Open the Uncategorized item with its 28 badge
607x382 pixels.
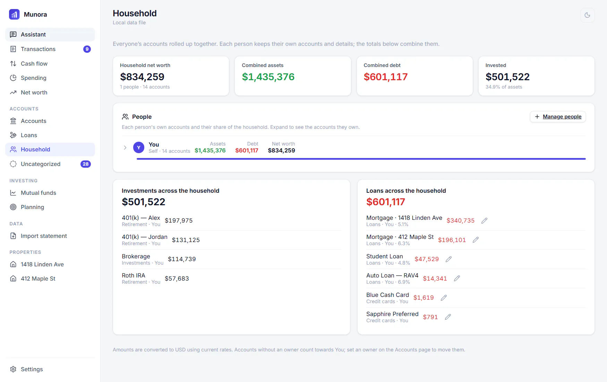[50, 164]
